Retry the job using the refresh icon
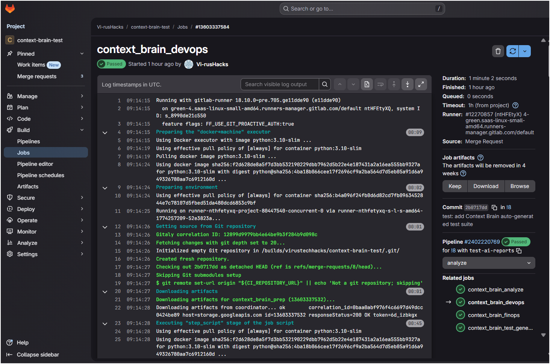550x364 pixels. point(512,51)
